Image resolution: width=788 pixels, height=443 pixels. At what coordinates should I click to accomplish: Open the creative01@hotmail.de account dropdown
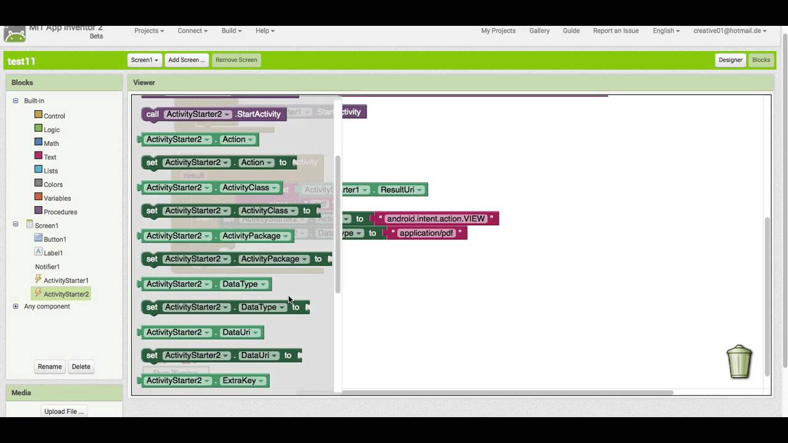pyautogui.click(x=730, y=31)
